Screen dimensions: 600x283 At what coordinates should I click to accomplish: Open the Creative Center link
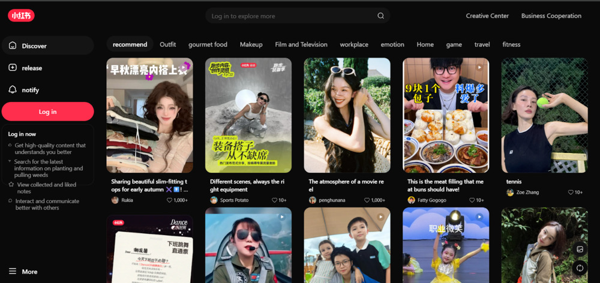(487, 16)
